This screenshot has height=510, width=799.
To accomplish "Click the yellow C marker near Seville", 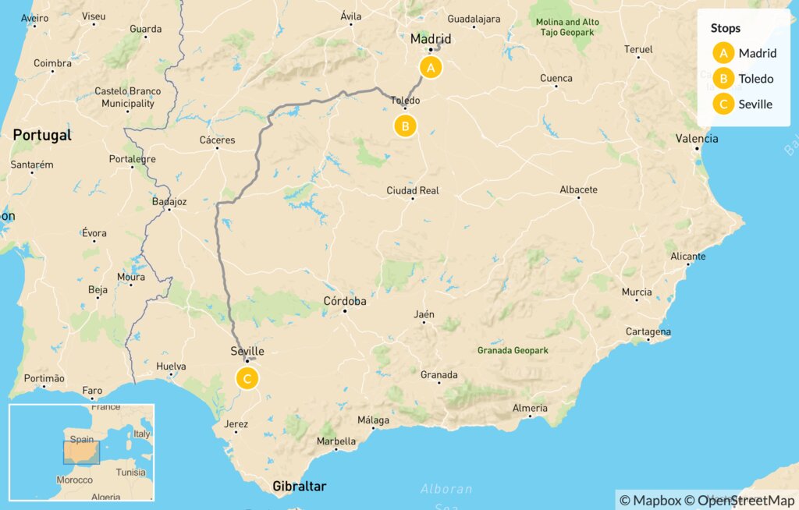I will pos(247,378).
